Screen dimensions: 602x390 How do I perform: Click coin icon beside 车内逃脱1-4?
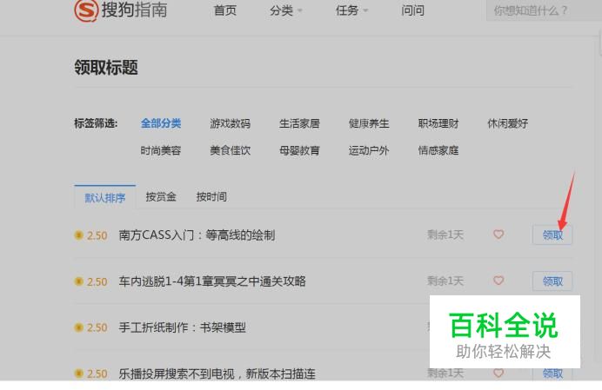pos(78,281)
